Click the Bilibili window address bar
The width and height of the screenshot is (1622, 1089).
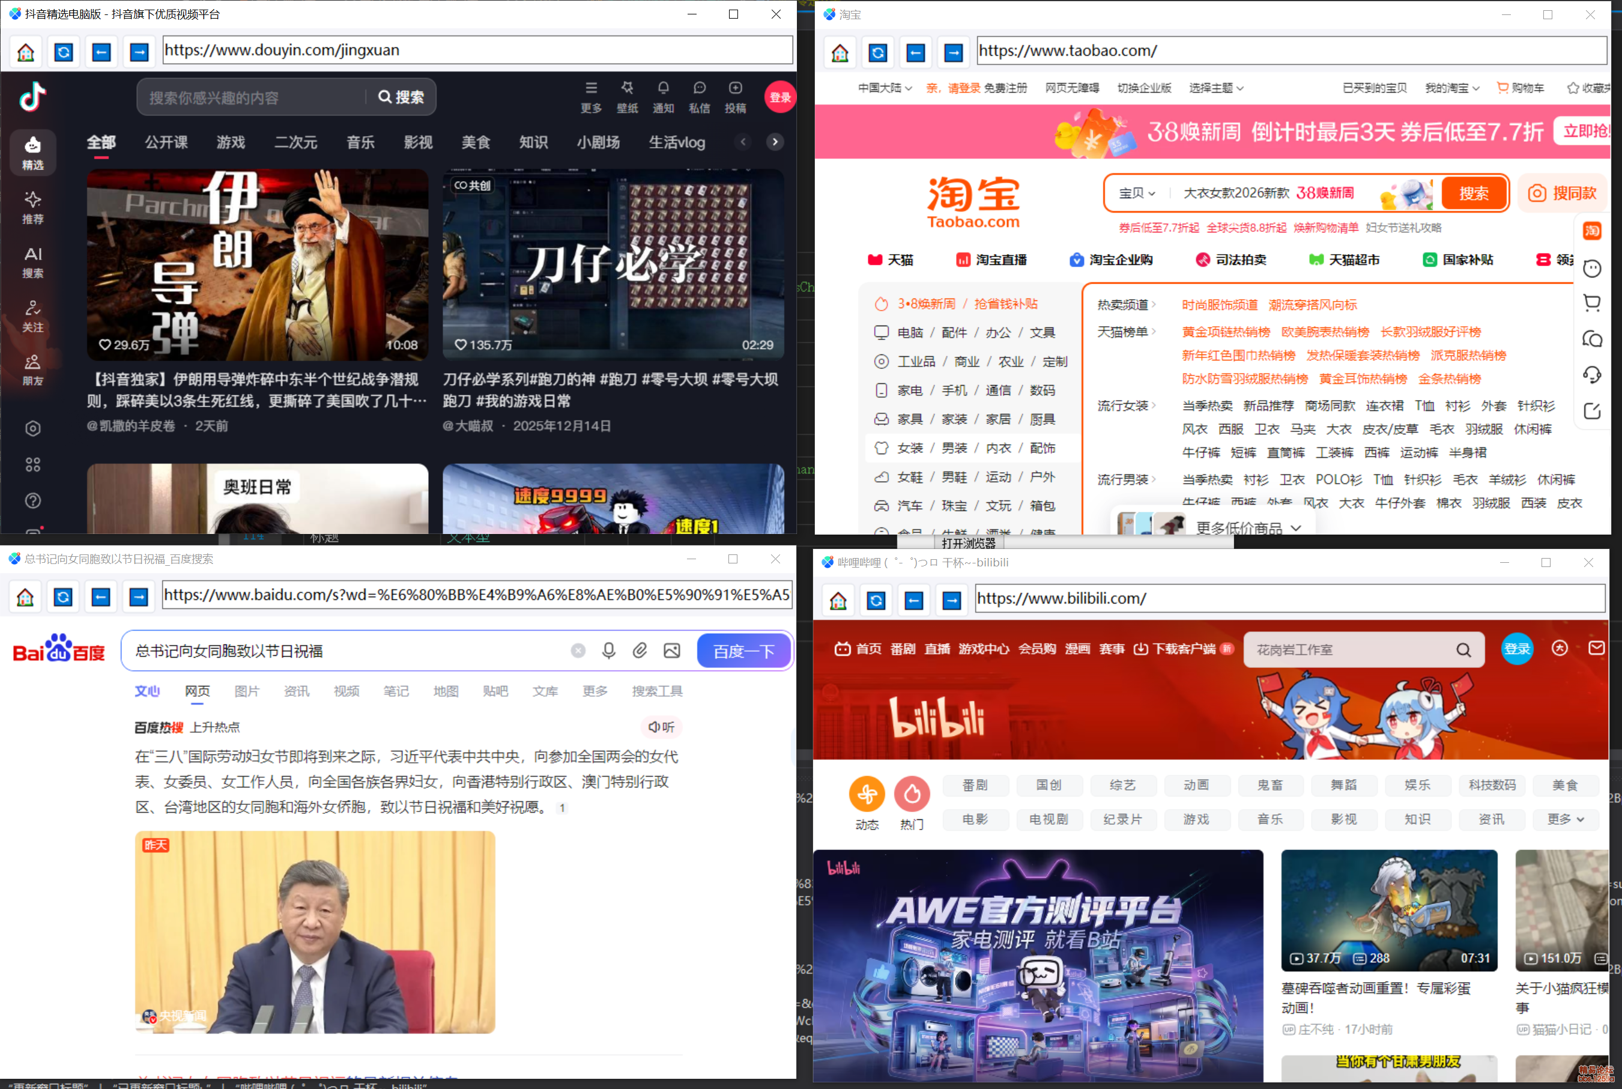click(x=1290, y=599)
